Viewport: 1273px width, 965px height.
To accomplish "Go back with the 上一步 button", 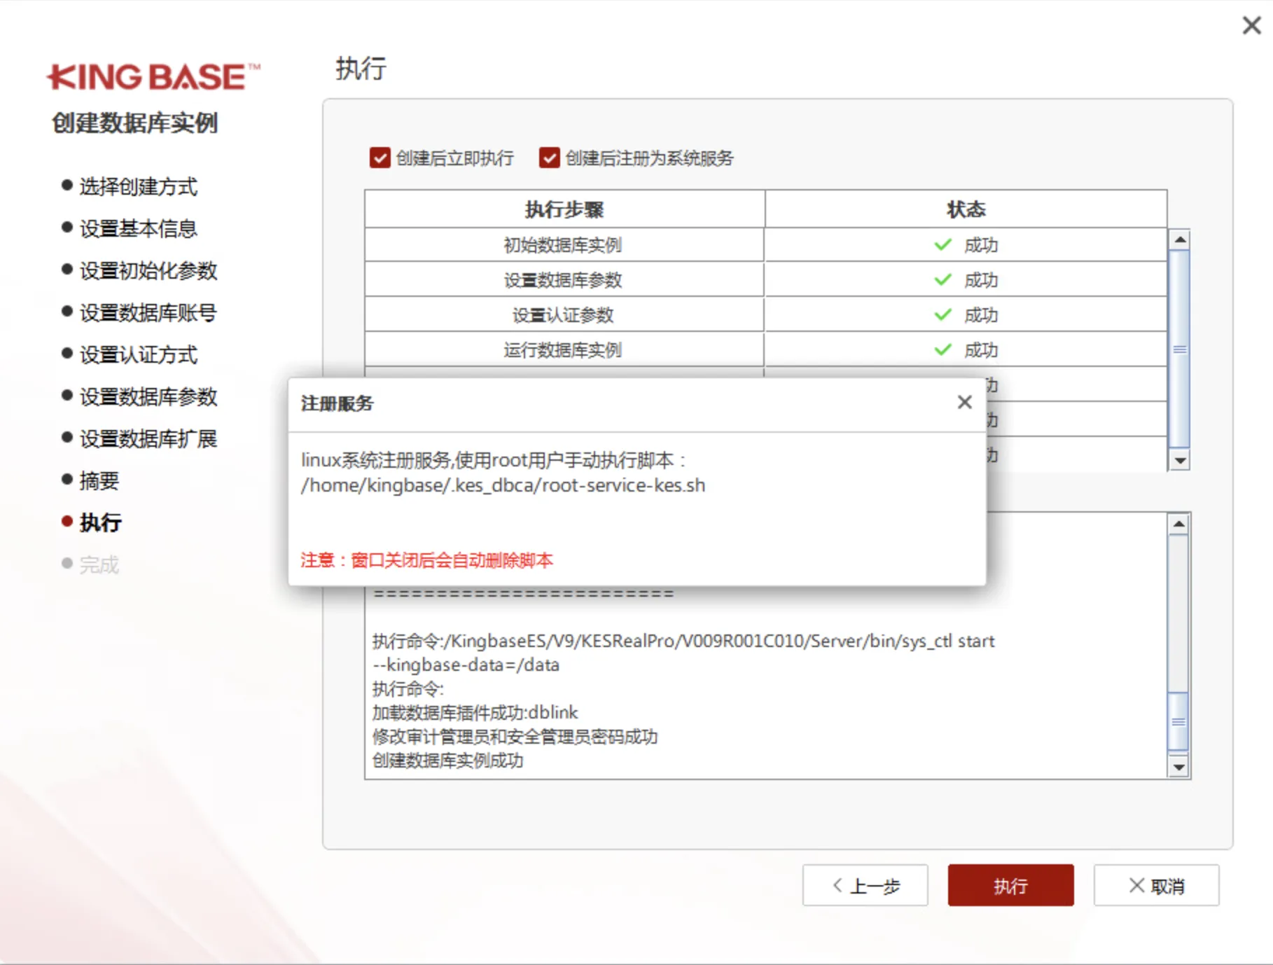I will pos(865,885).
